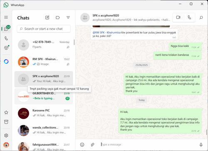Search within the SPX x accphone1820 chat
This screenshot has height=151, width=208.
pos(201,17)
